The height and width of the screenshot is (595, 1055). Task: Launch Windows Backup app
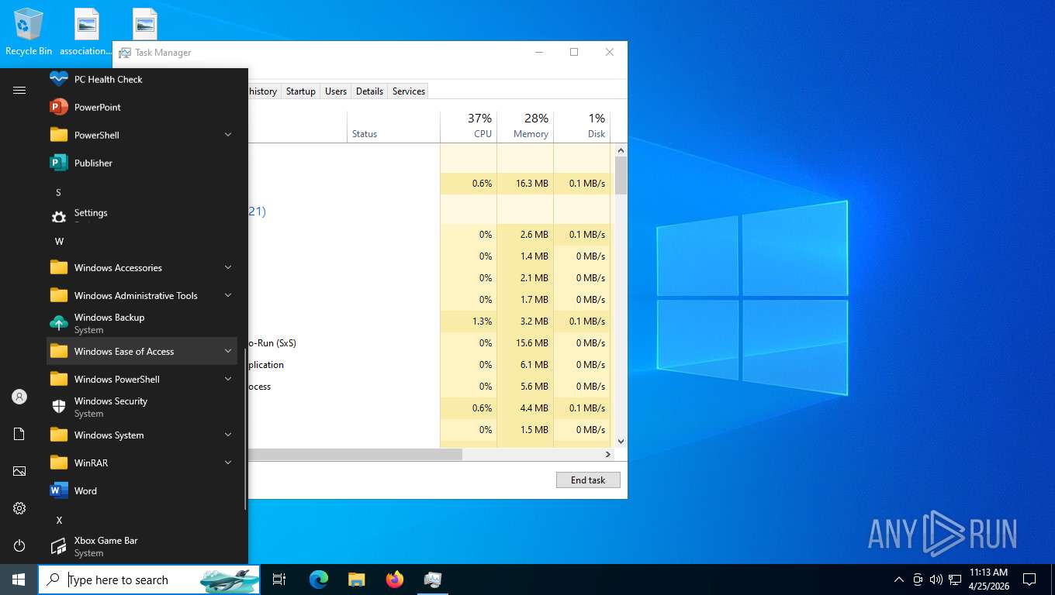[x=143, y=323]
